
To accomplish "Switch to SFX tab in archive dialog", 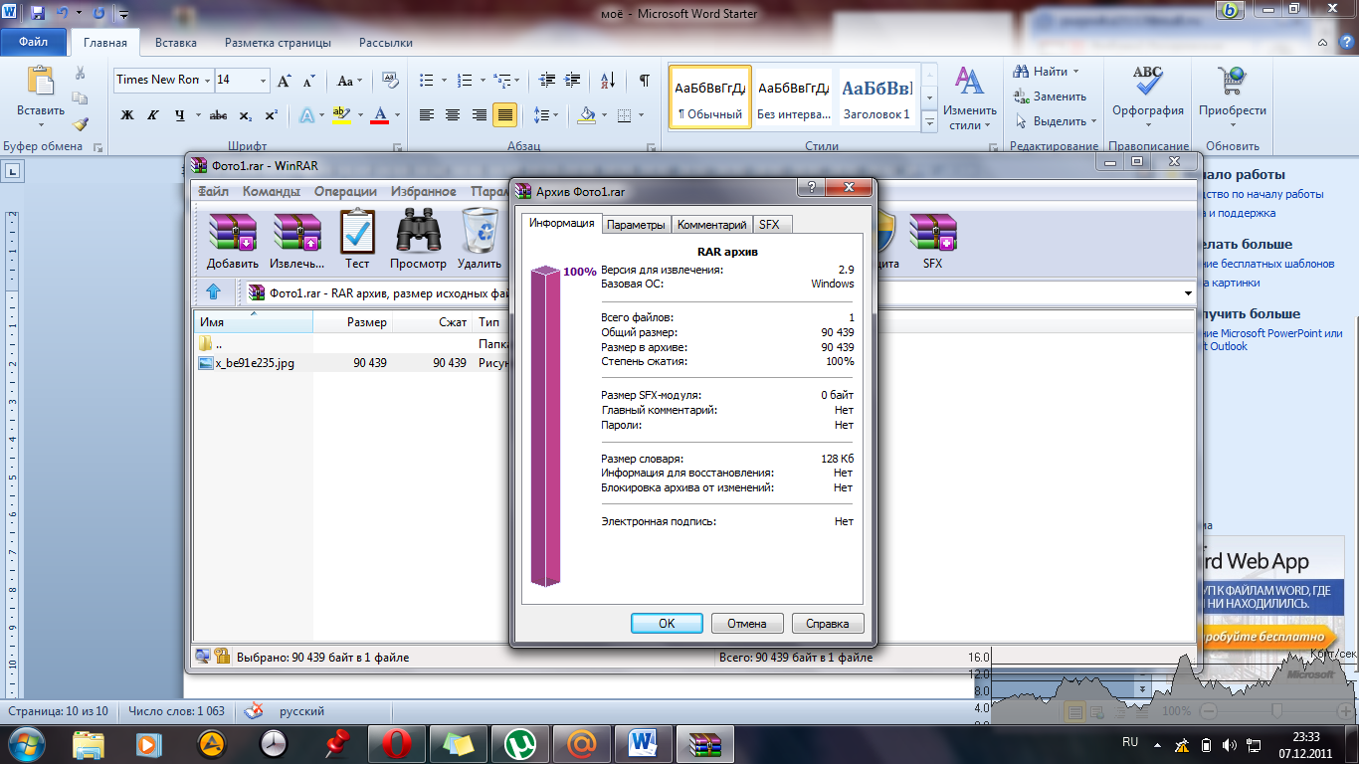I will pyautogui.click(x=769, y=225).
